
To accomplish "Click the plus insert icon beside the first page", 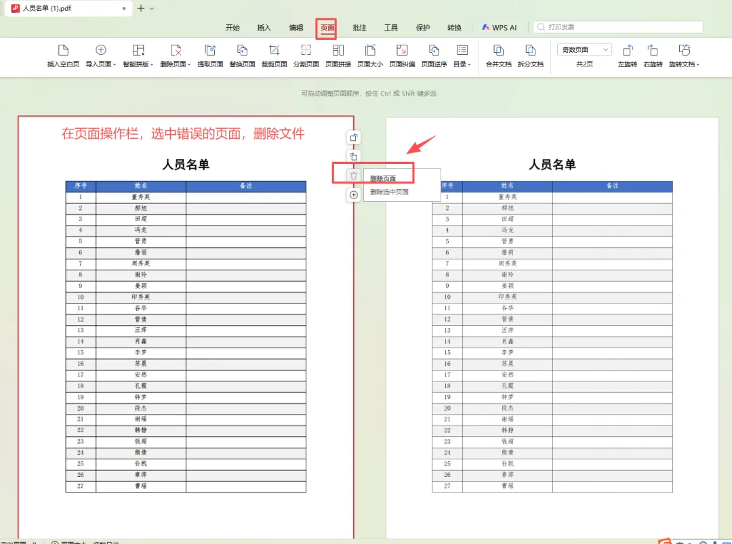I will (x=353, y=195).
